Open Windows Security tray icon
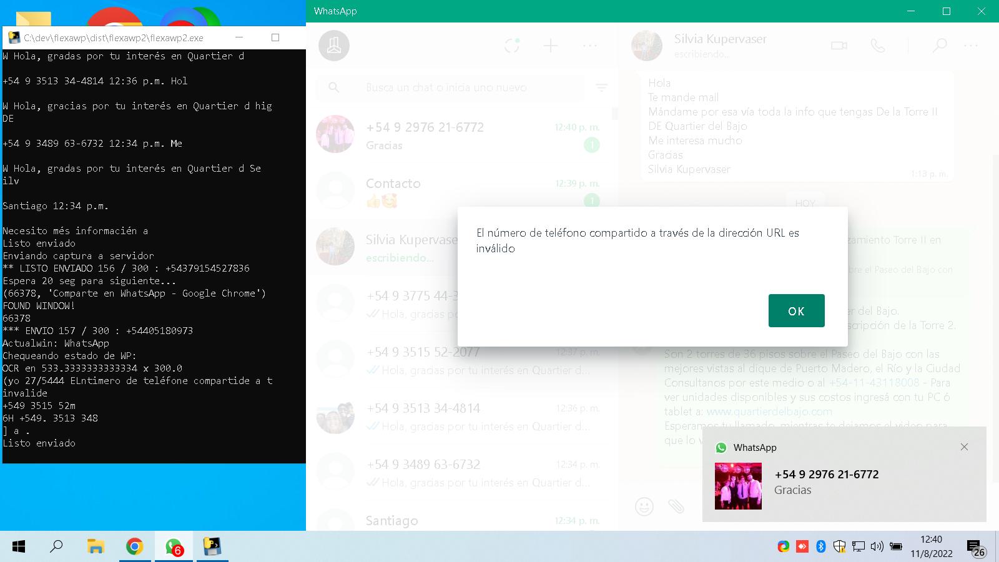Viewport: 999px width, 562px height. [840, 546]
